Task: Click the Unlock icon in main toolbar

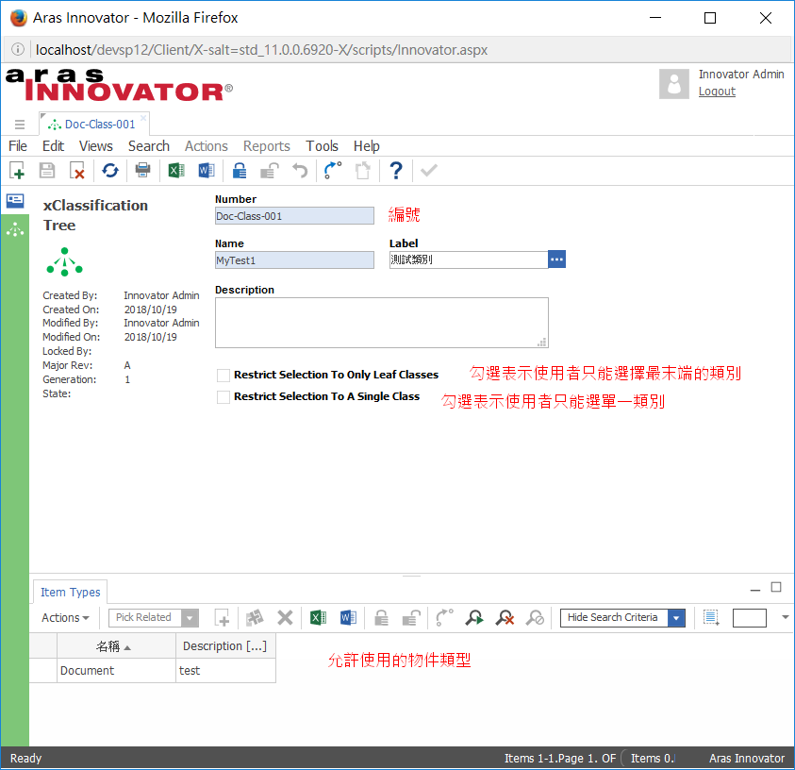Action: coord(270,171)
